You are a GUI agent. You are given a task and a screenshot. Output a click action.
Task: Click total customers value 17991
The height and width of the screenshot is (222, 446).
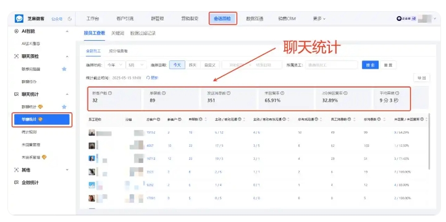[x=151, y=198]
